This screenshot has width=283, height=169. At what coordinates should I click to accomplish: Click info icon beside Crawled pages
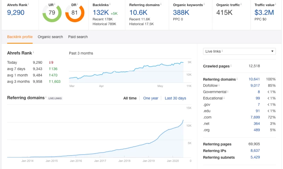tap(232, 66)
